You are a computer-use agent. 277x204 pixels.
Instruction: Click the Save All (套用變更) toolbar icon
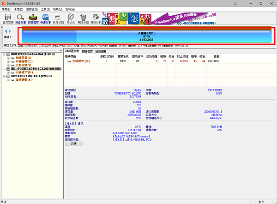pyautogui.click(x=8, y=18)
